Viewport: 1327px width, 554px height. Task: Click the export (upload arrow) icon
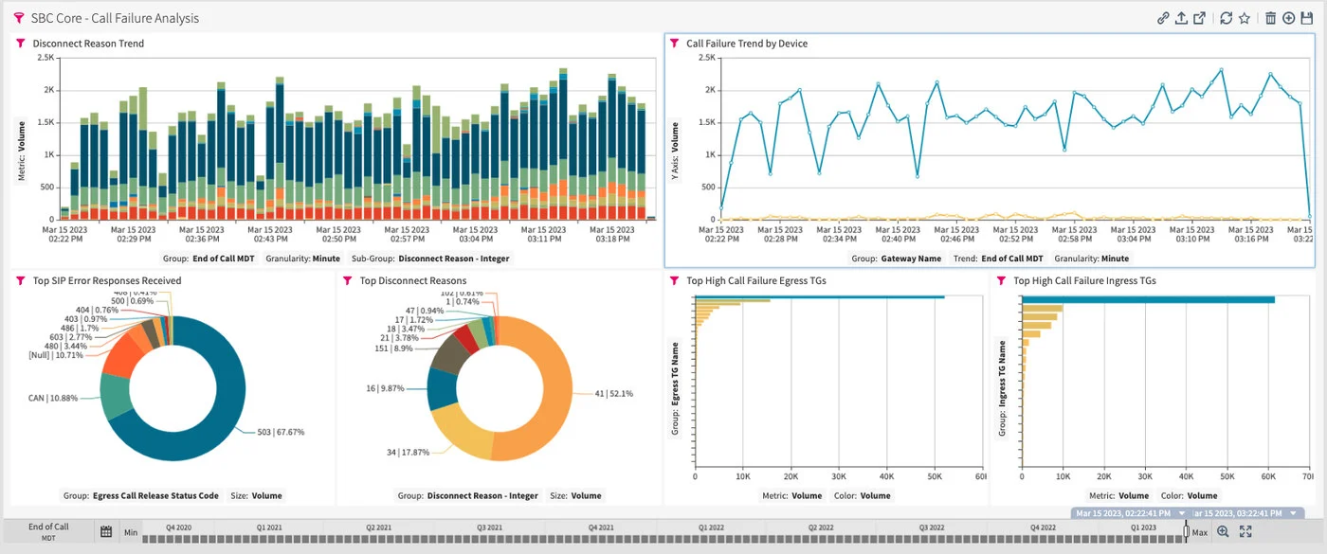click(x=1181, y=18)
